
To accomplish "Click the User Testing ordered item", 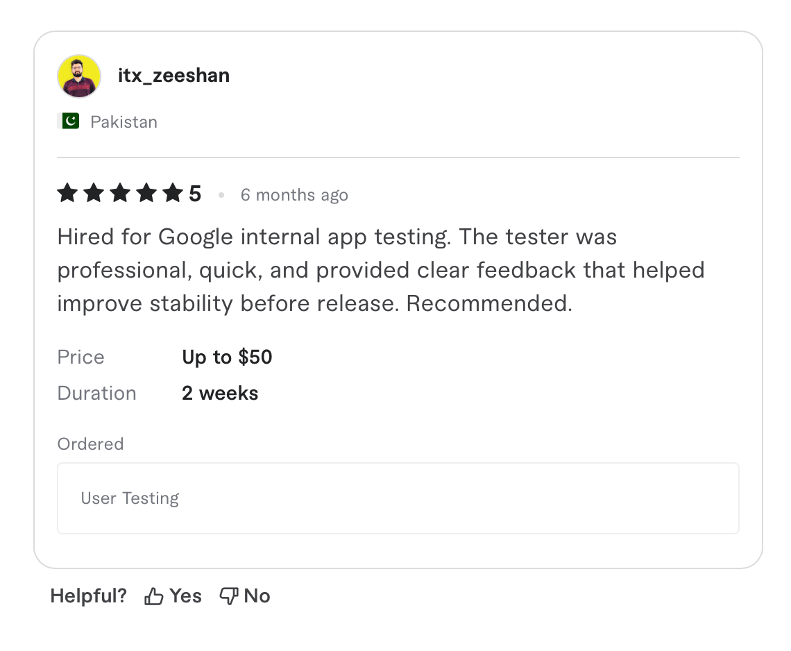I will (x=130, y=498).
